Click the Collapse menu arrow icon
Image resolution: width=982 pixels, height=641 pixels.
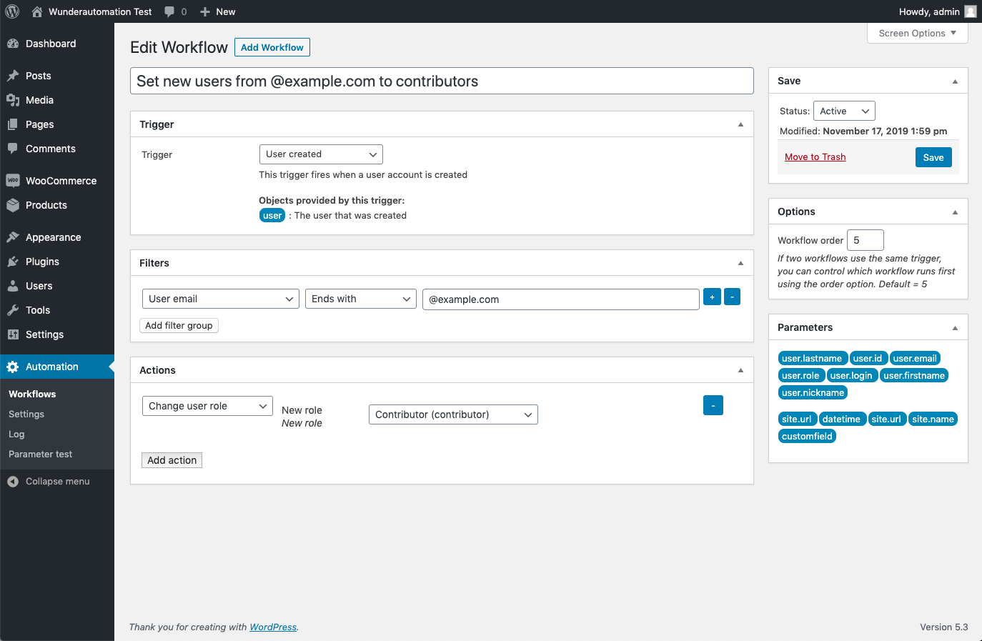point(13,482)
